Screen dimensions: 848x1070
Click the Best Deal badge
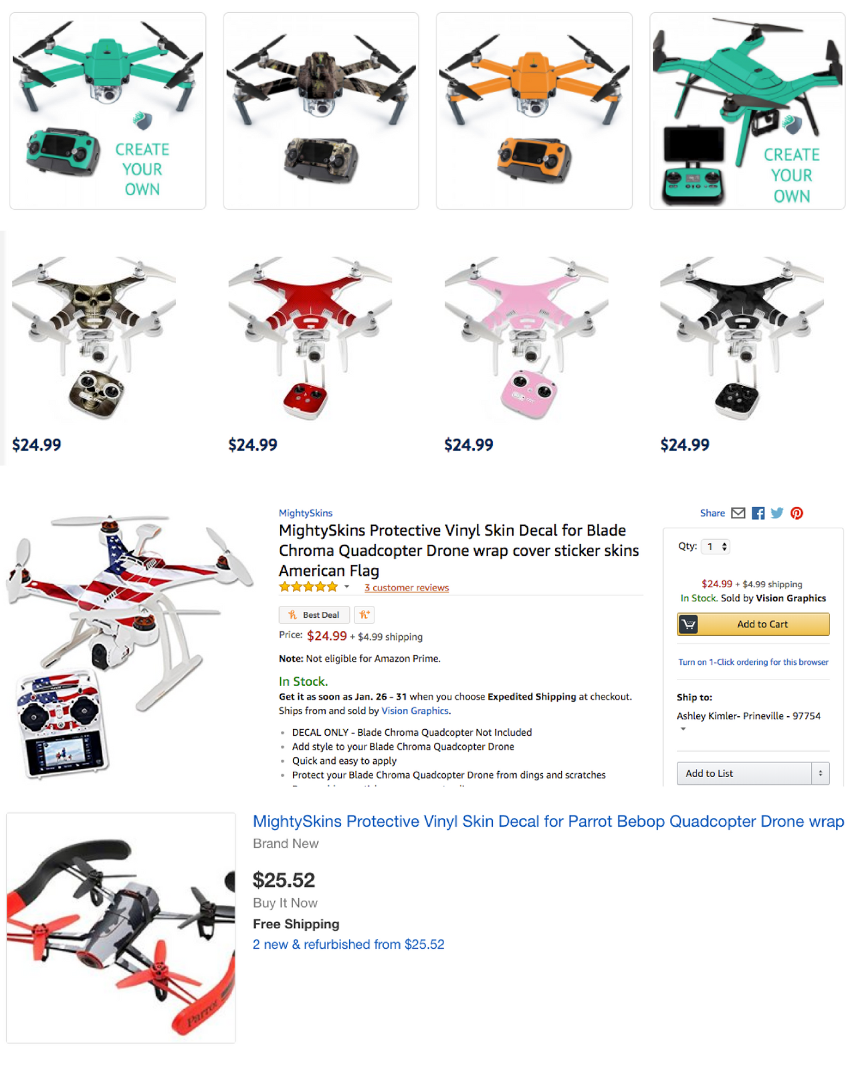coord(314,615)
